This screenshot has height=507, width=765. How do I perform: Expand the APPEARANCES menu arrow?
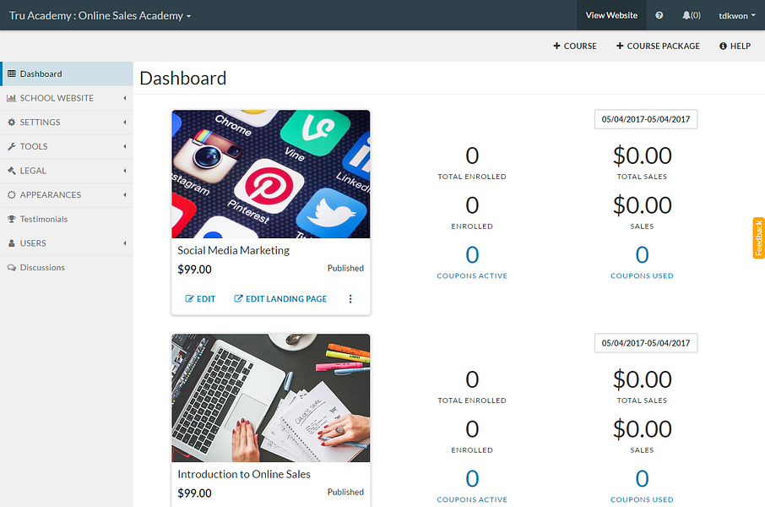click(125, 195)
